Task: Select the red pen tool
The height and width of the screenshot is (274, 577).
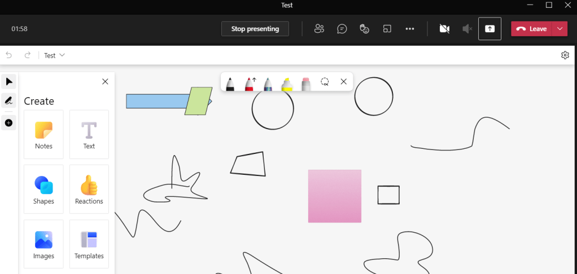Action: (x=249, y=83)
